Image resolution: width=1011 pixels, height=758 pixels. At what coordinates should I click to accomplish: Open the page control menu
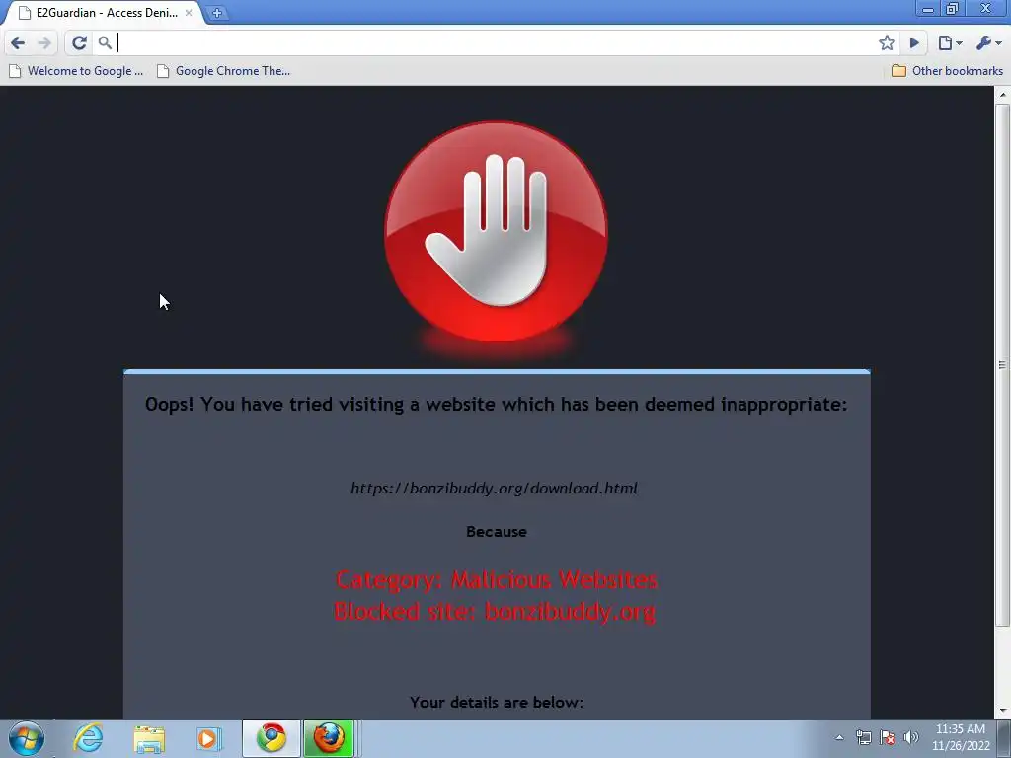point(950,43)
